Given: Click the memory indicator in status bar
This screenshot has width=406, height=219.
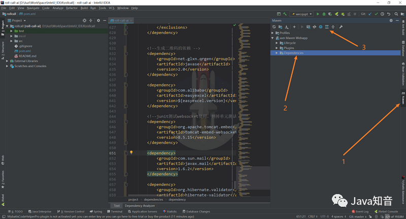Looking at the screenshot, I should click(394, 216).
